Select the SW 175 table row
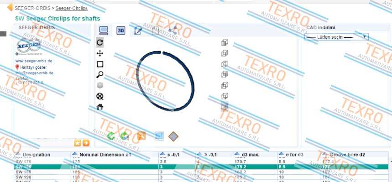This screenshot has width=392, height=182. [201, 162]
